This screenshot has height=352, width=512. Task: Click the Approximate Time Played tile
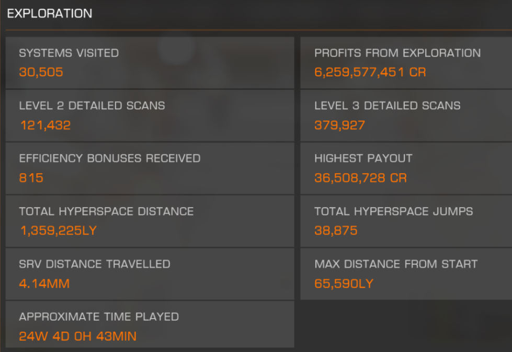[x=150, y=324]
